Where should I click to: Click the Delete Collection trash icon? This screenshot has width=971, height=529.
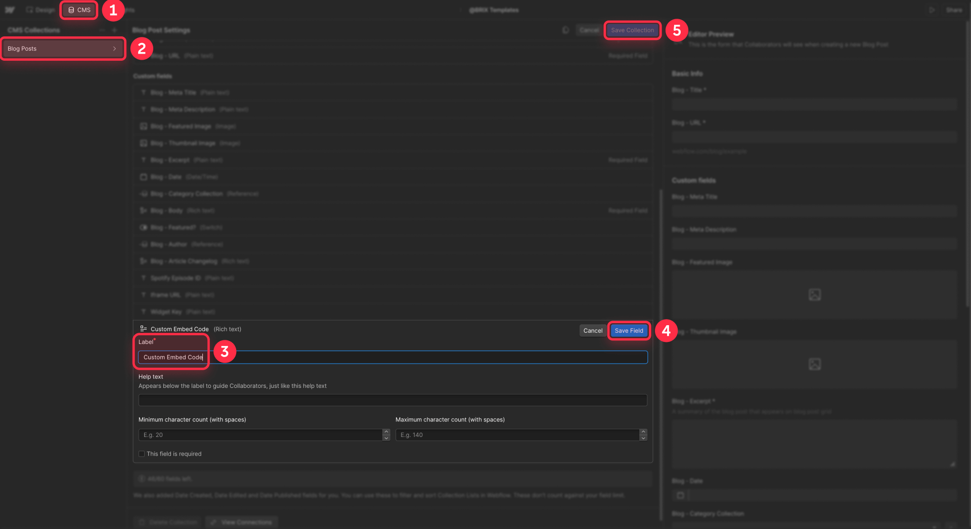coord(141,522)
